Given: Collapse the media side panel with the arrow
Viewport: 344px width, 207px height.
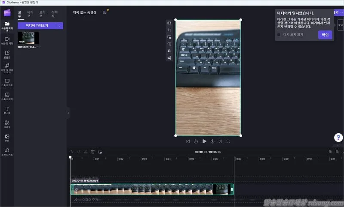Looking at the screenshot, I should pyautogui.click(x=68, y=113).
